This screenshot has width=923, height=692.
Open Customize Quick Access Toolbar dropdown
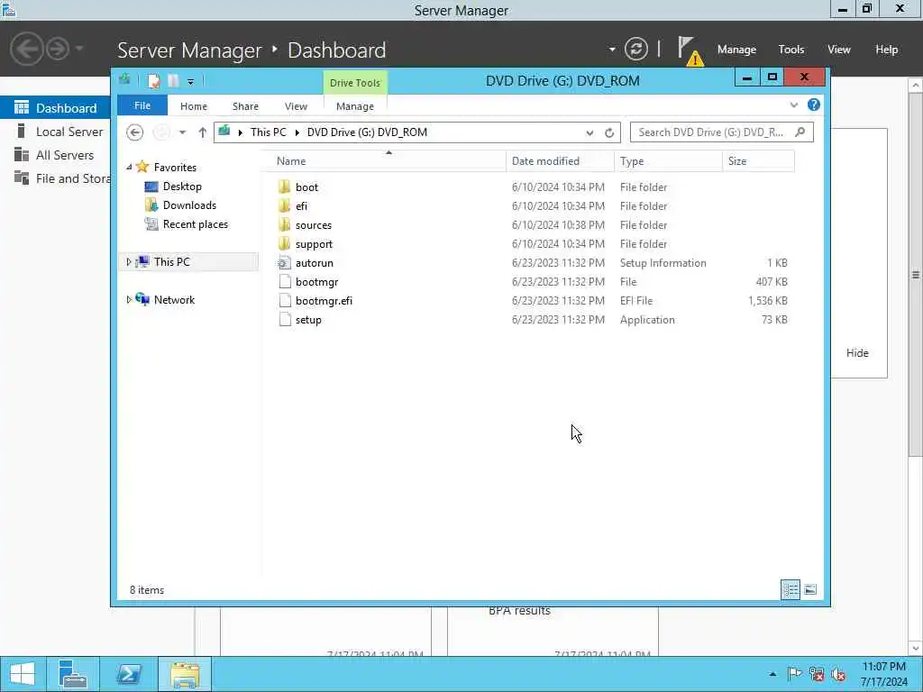(x=191, y=82)
